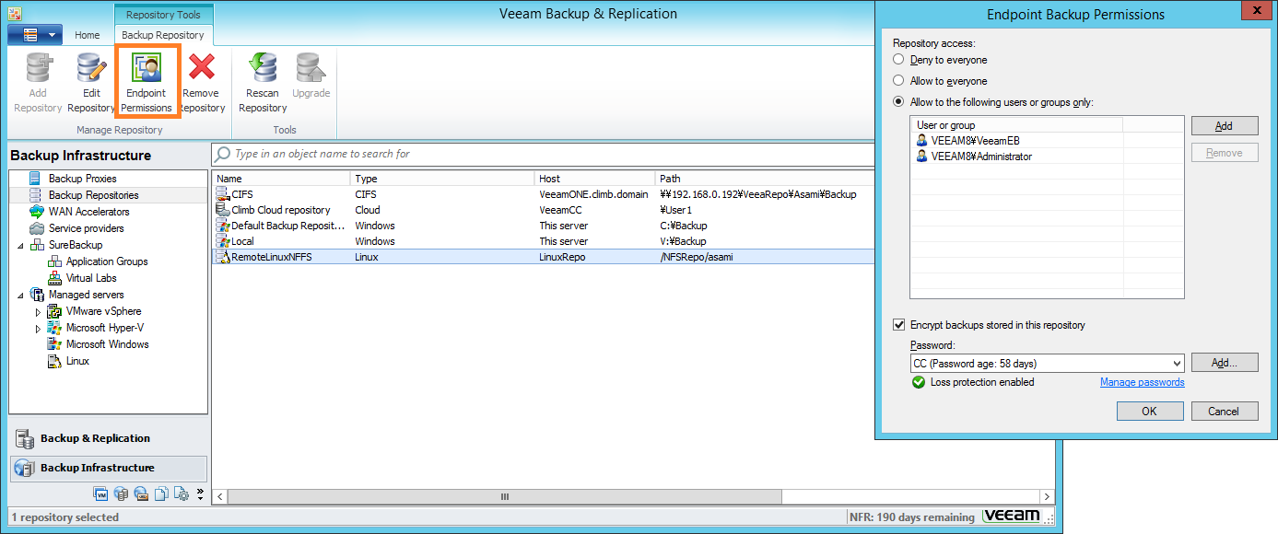Screen dimensions: 1278x534
Task: Select Microsoft Windows under Managed servers
Action: [107, 344]
